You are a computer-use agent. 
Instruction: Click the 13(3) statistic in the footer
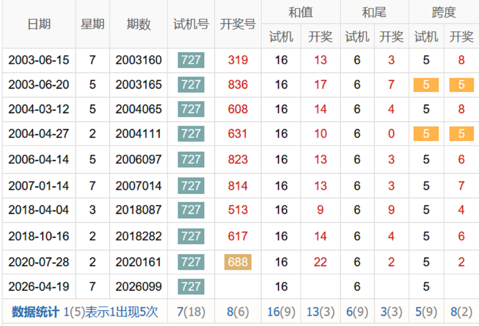(x=321, y=312)
